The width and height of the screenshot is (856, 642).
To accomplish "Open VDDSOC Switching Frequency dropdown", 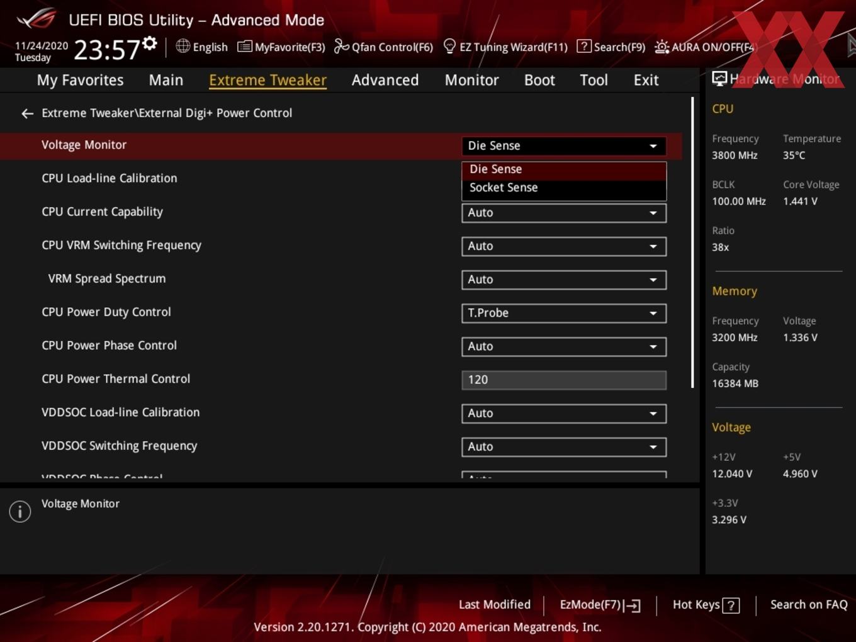I will tap(564, 446).
